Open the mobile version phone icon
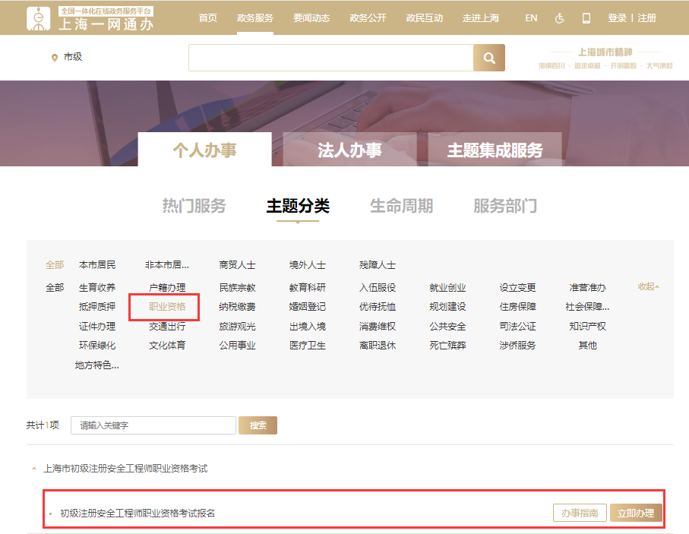 coord(586,17)
